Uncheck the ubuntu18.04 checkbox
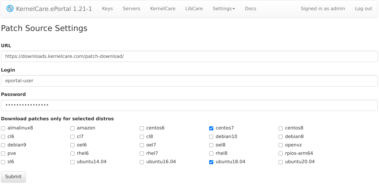This screenshot has height=185, width=379. 211,162
